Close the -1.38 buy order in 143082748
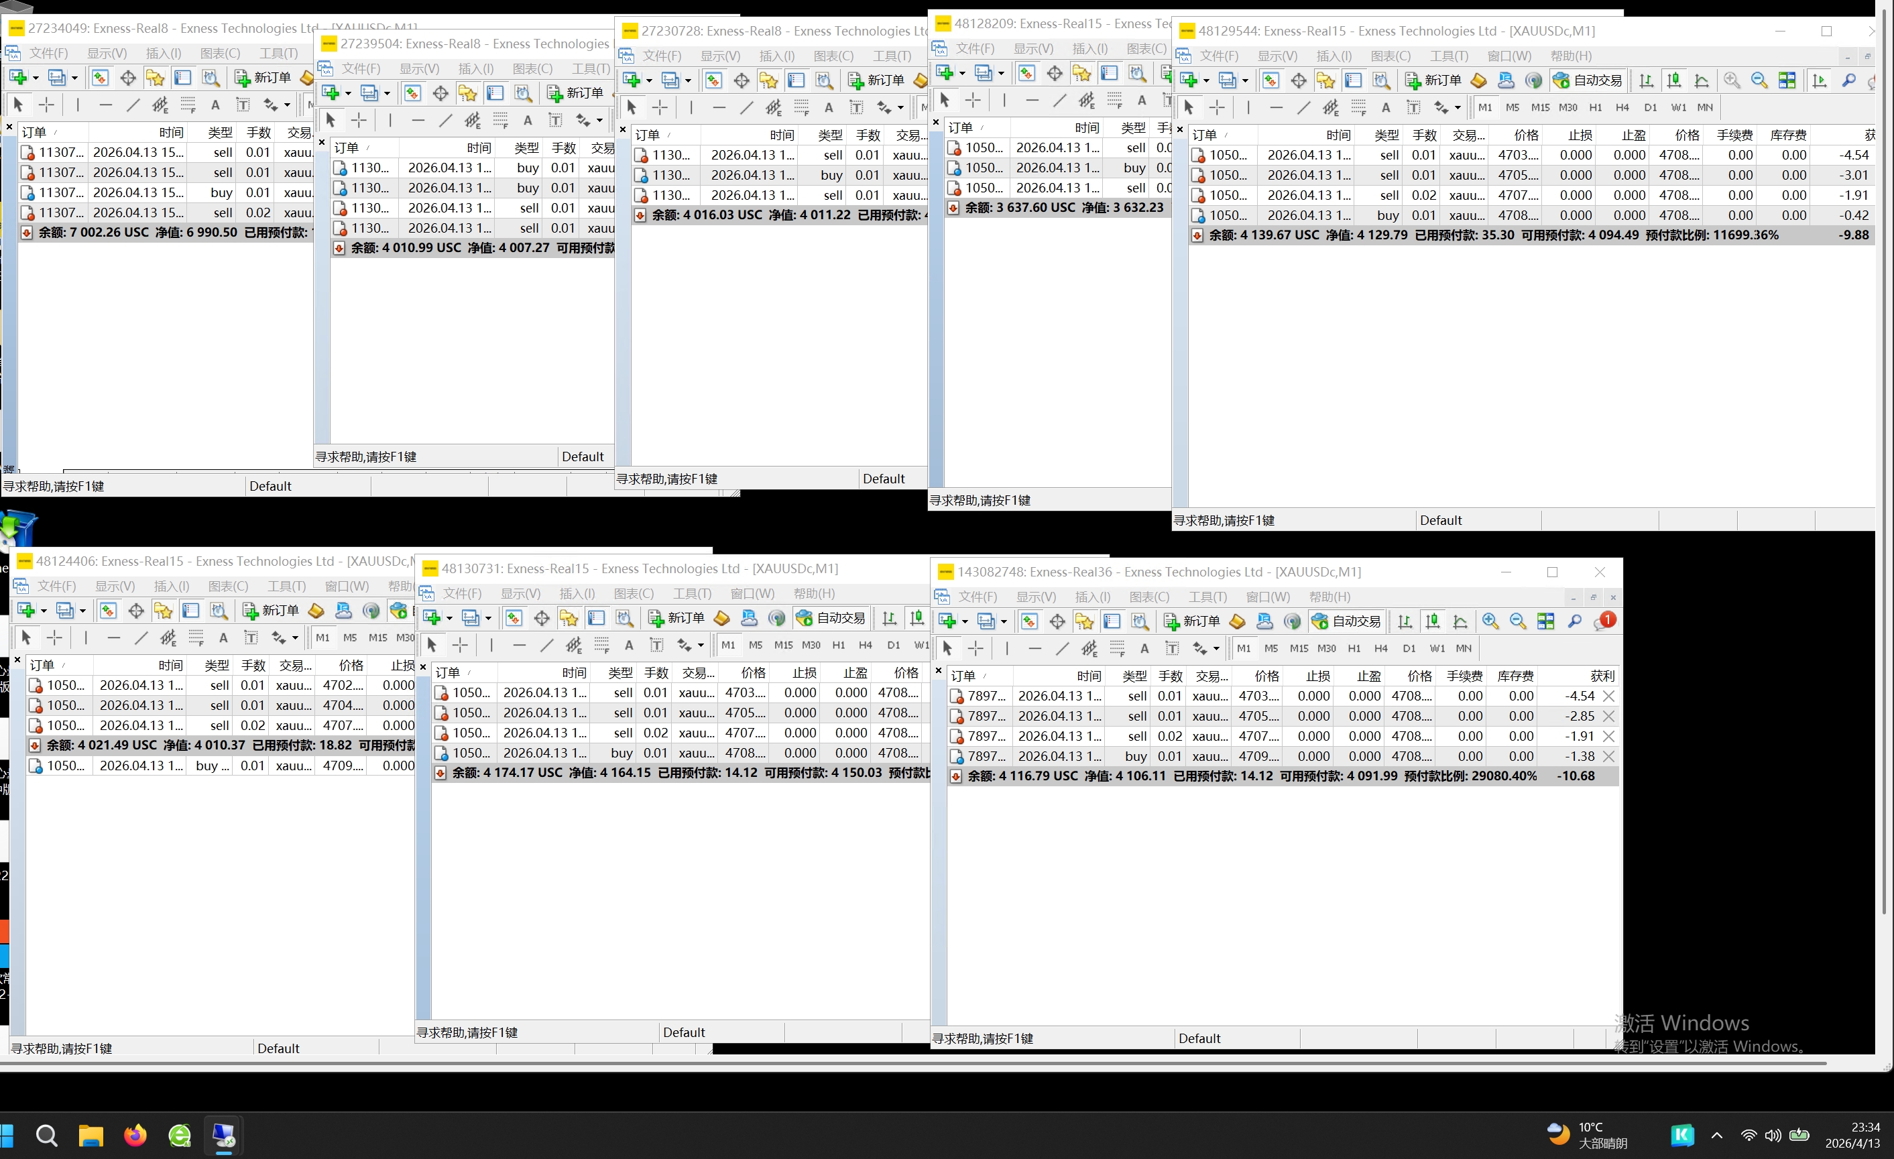 tap(1608, 756)
